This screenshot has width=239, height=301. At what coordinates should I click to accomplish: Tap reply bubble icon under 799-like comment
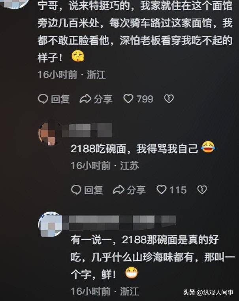[x=43, y=99]
